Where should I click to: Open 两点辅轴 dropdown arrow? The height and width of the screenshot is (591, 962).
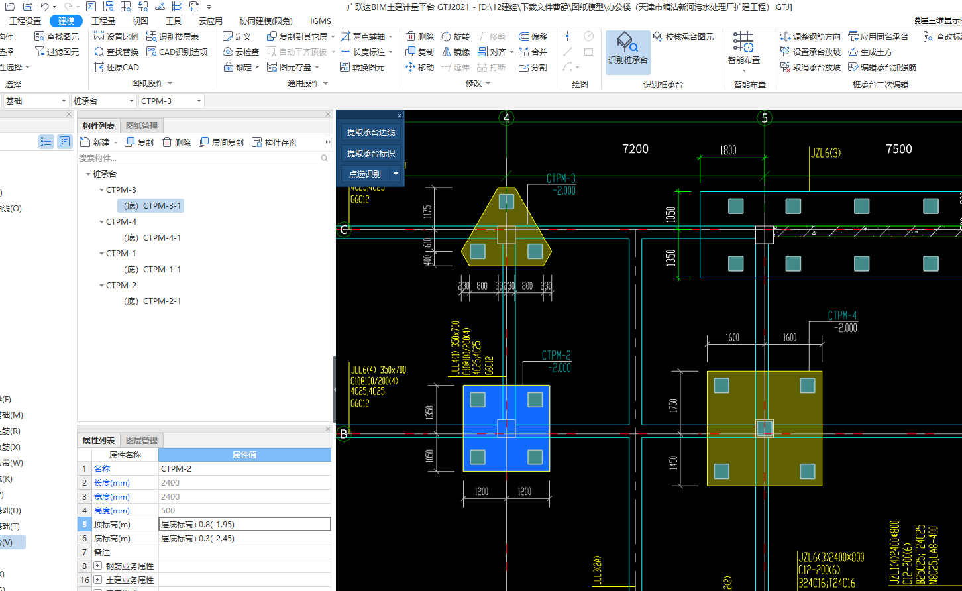click(391, 37)
